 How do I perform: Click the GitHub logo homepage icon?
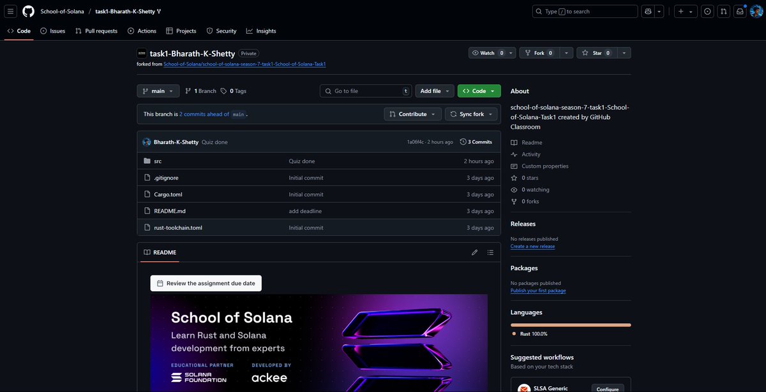pyautogui.click(x=28, y=11)
